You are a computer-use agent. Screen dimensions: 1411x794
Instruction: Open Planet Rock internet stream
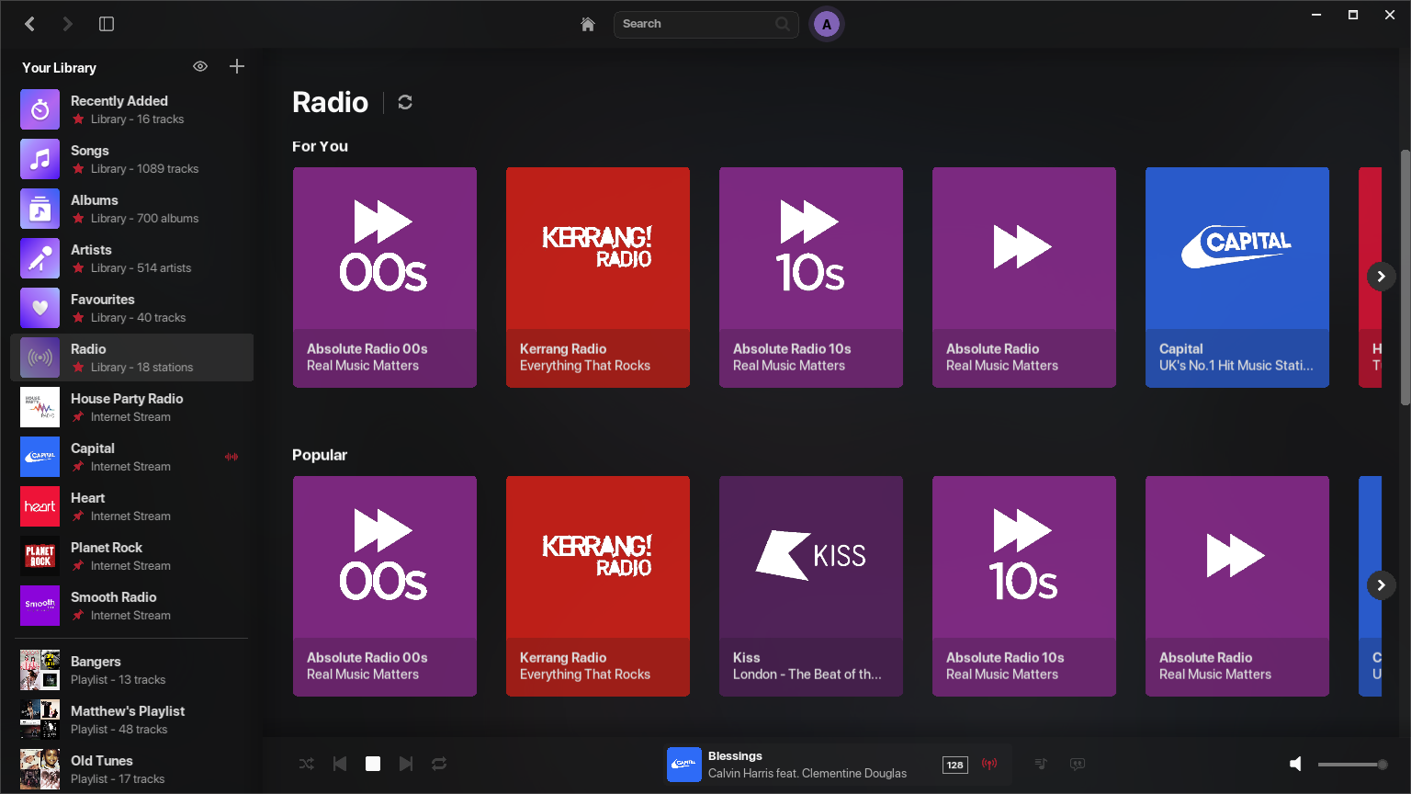pos(131,556)
